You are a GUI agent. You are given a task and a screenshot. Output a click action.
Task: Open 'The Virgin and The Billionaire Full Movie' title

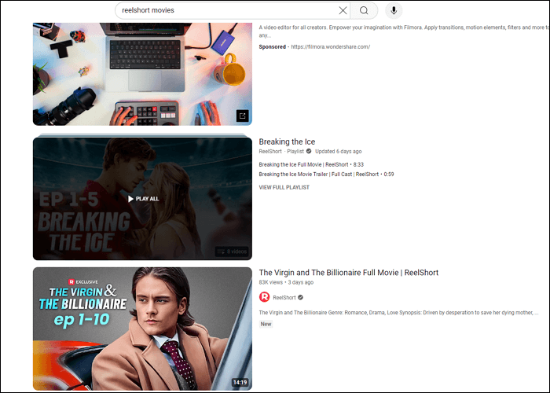(x=348, y=273)
